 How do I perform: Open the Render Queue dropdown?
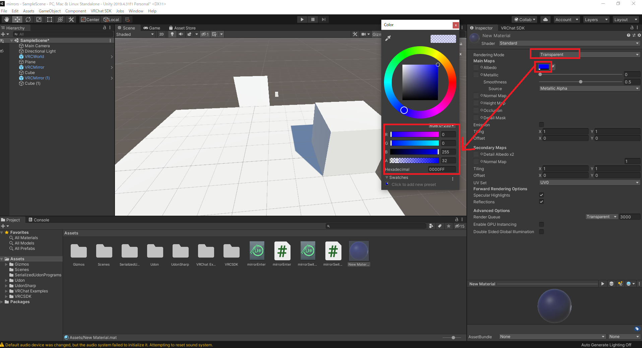click(602, 217)
